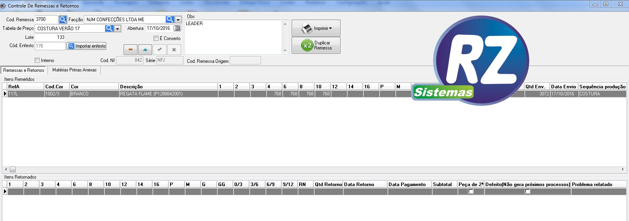The height and width of the screenshot is (221, 629).
Task: Enable the É Conserto checkbox
Action: 156,38
